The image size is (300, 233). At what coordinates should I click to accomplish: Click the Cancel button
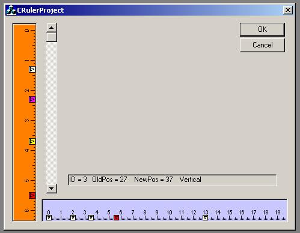point(262,45)
